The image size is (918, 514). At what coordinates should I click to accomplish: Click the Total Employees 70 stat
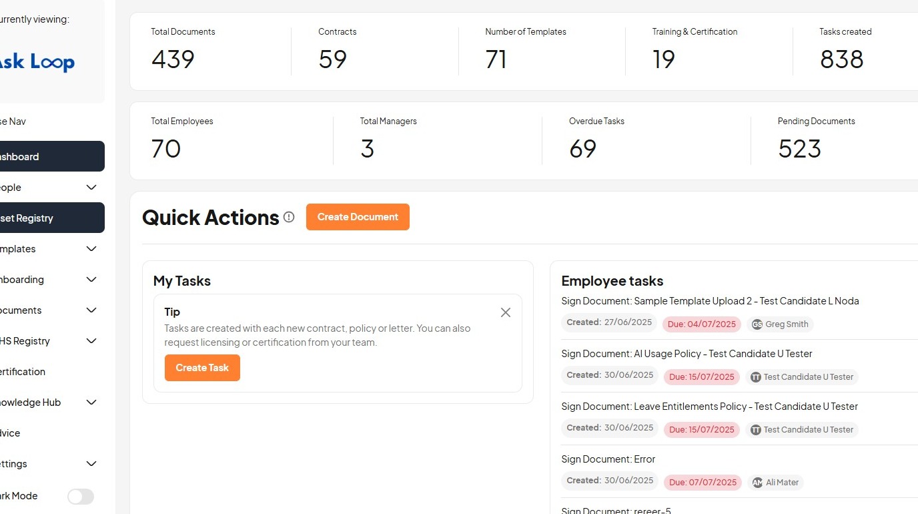[x=182, y=140]
